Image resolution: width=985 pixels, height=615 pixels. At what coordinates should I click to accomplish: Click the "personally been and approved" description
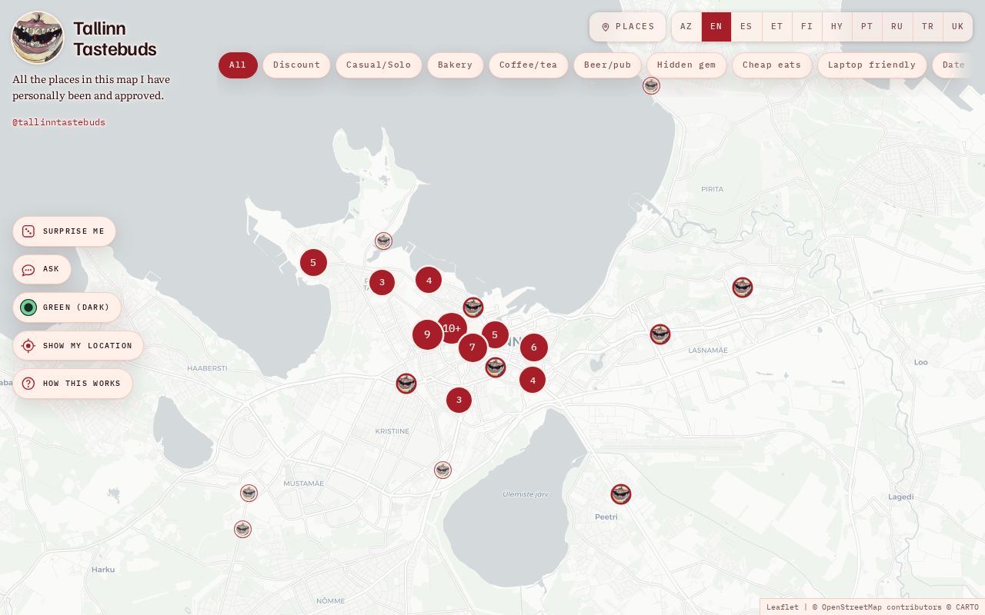(88, 96)
